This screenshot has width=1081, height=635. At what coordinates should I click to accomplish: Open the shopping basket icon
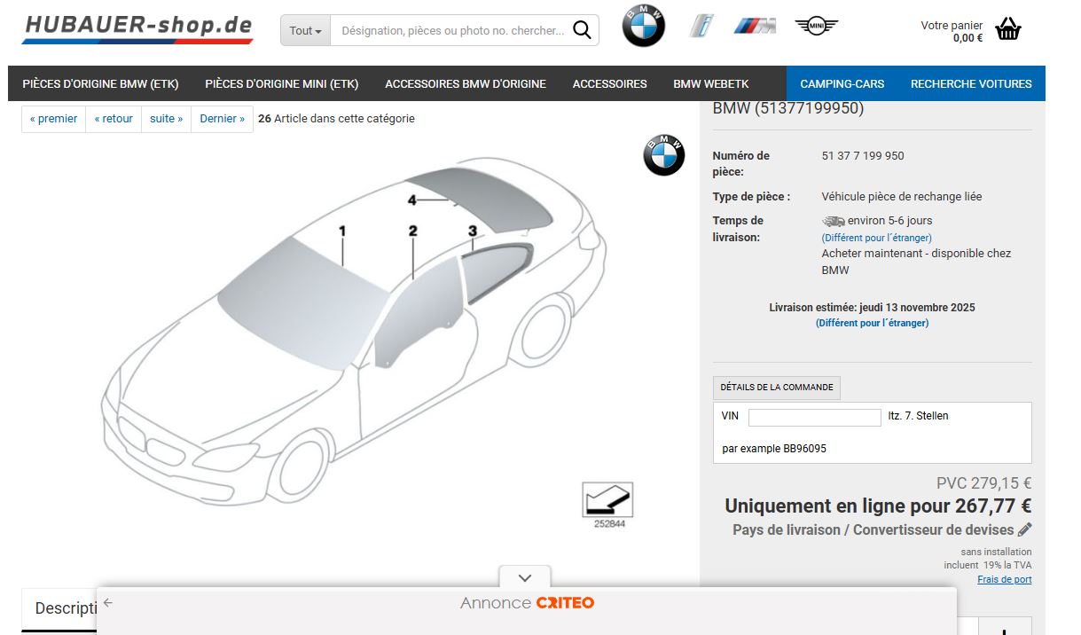tap(1008, 29)
